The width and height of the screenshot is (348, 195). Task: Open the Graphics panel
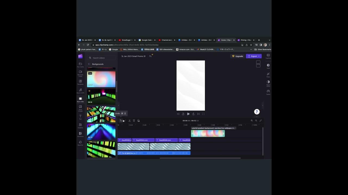tap(80, 126)
